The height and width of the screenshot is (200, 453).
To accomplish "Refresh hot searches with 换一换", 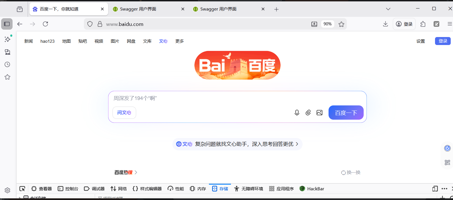I will [x=351, y=172].
